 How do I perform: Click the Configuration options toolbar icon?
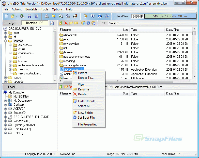pos(85,16)
